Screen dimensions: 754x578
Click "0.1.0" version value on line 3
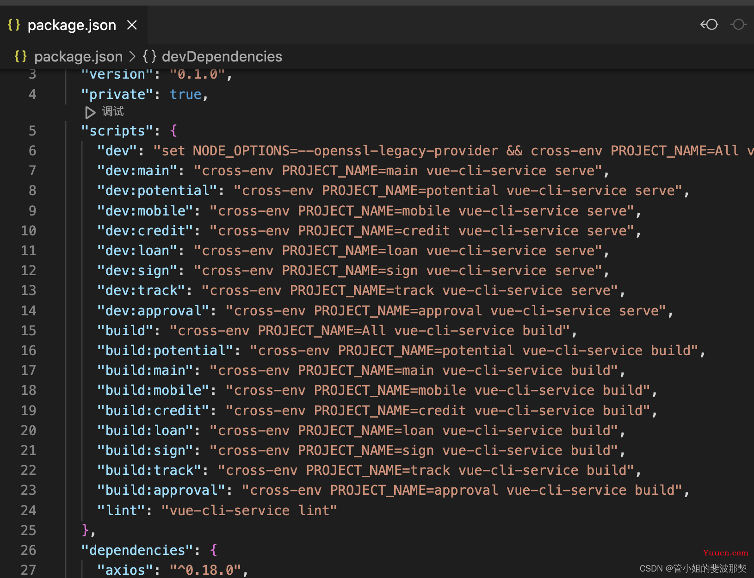click(x=198, y=74)
